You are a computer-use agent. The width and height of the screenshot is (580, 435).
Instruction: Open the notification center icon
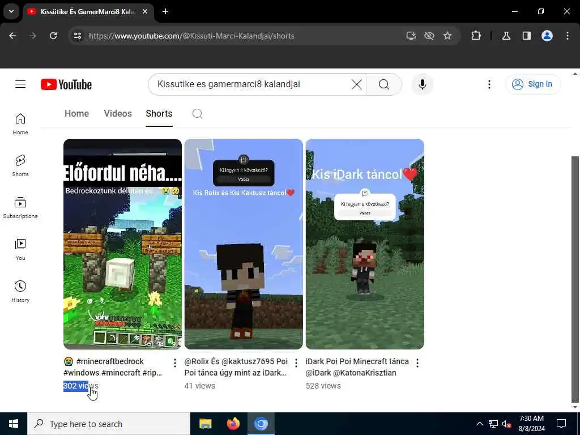pyautogui.click(x=561, y=424)
